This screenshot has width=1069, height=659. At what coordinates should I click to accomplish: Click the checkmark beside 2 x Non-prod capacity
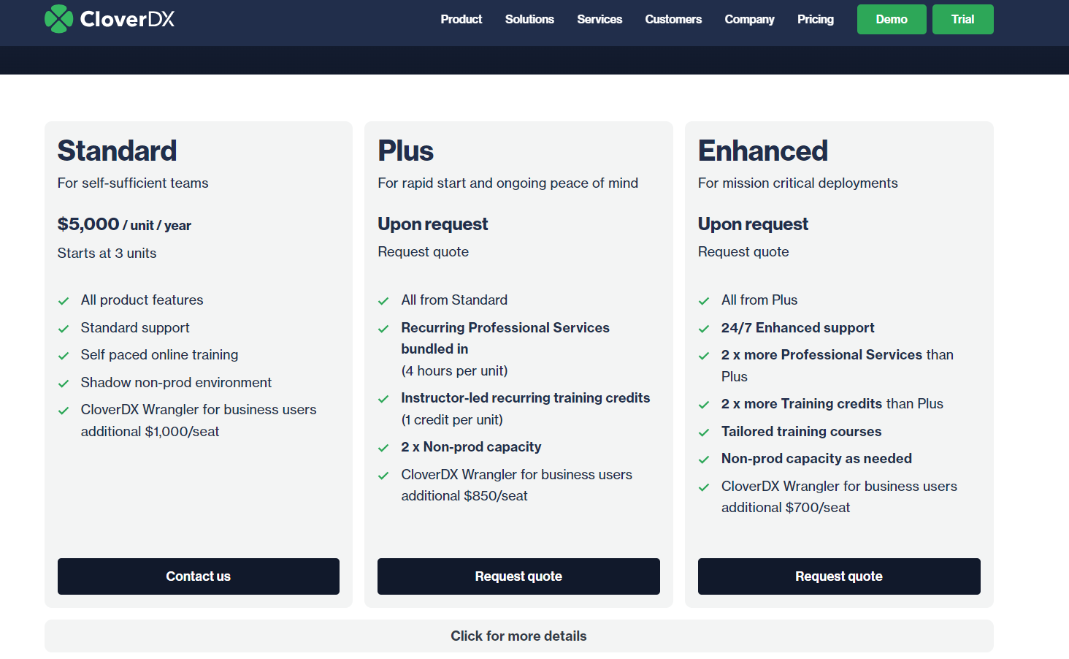[x=383, y=447]
